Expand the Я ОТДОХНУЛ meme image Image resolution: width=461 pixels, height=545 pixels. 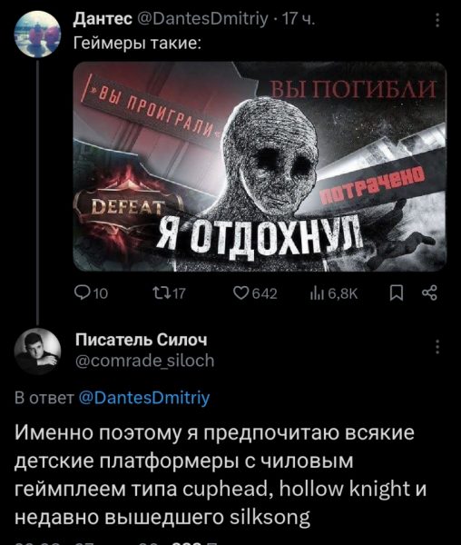click(x=260, y=166)
